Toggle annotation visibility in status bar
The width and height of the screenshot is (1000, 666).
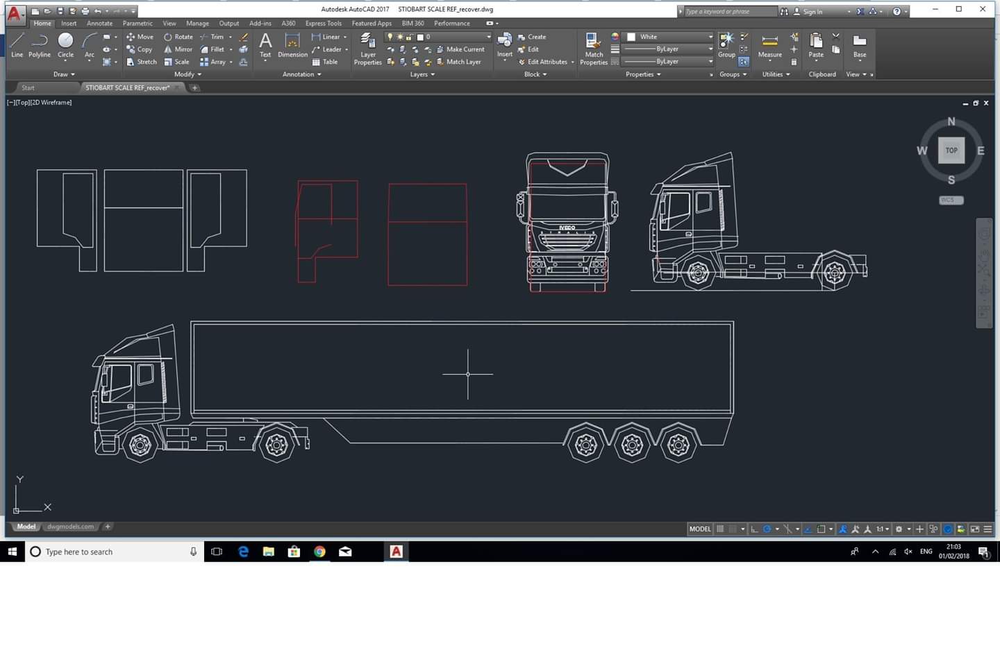click(x=843, y=529)
